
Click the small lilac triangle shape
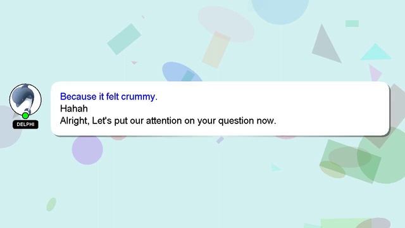coord(375,73)
